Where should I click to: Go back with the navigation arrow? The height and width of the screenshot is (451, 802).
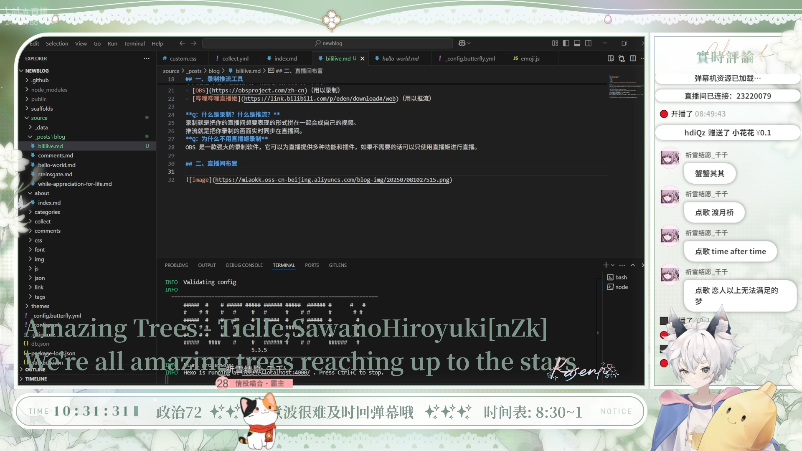(x=182, y=43)
